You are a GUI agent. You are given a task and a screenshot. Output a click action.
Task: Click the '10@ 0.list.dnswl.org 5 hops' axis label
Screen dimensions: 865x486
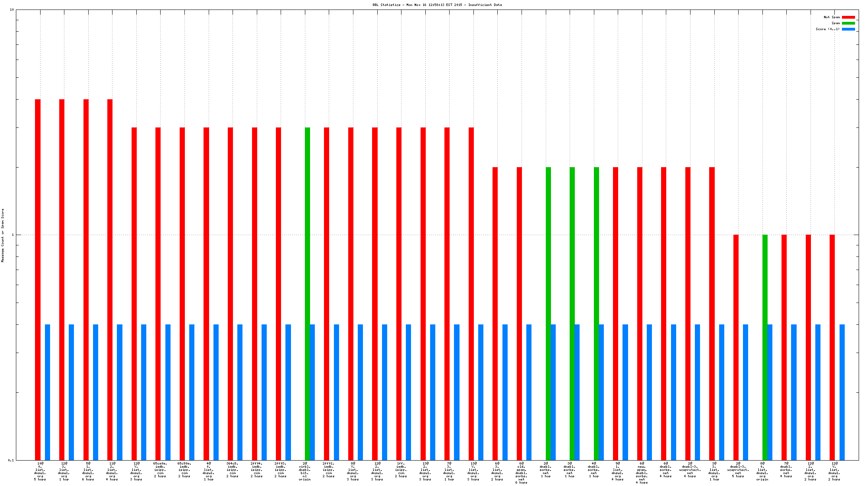(40, 471)
